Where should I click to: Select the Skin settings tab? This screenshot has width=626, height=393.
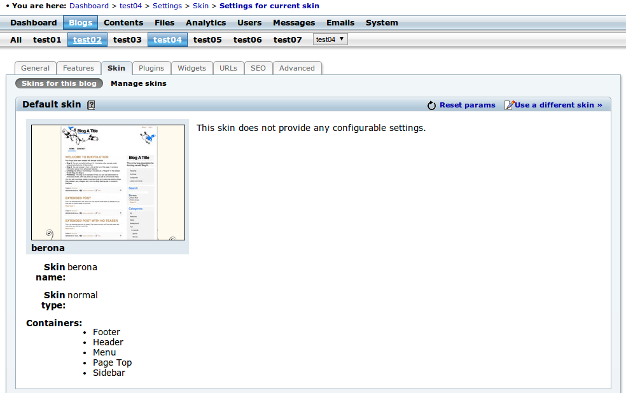click(116, 68)
